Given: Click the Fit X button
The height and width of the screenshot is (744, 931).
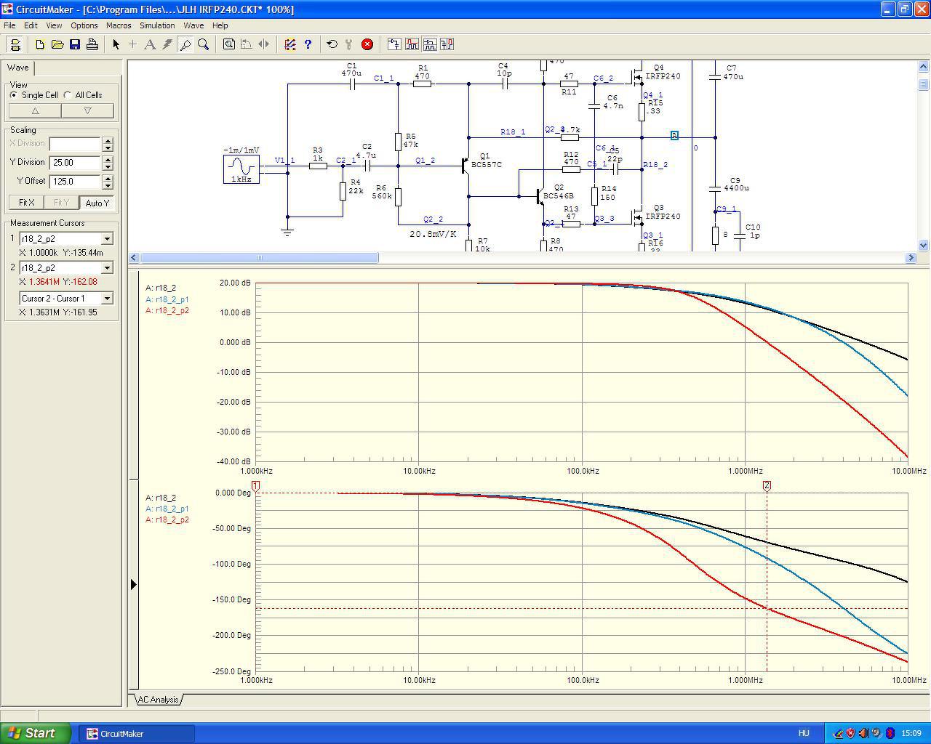Looking at the screenshot, I should tap(26, 203).
